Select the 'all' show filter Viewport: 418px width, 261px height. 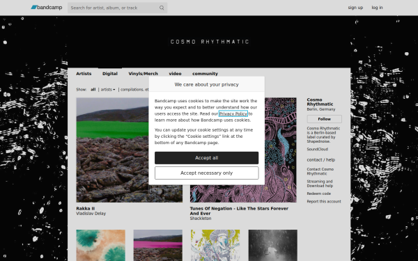point(93,90)
